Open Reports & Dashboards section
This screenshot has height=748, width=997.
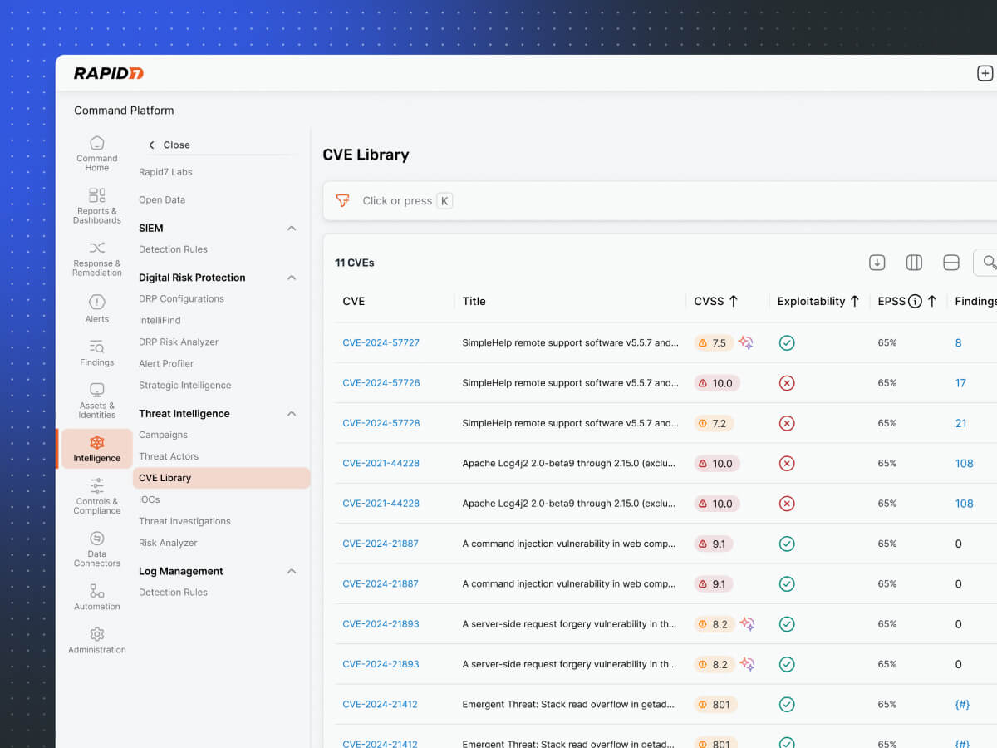(97, 205)
